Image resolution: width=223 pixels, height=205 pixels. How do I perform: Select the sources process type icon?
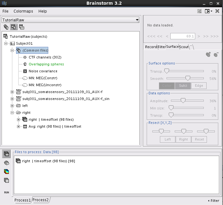[6, 163]
